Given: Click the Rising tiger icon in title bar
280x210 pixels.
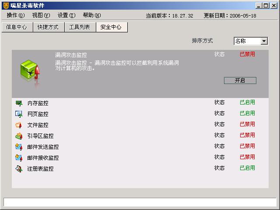Looking at the screenshot, I should 6,6.
